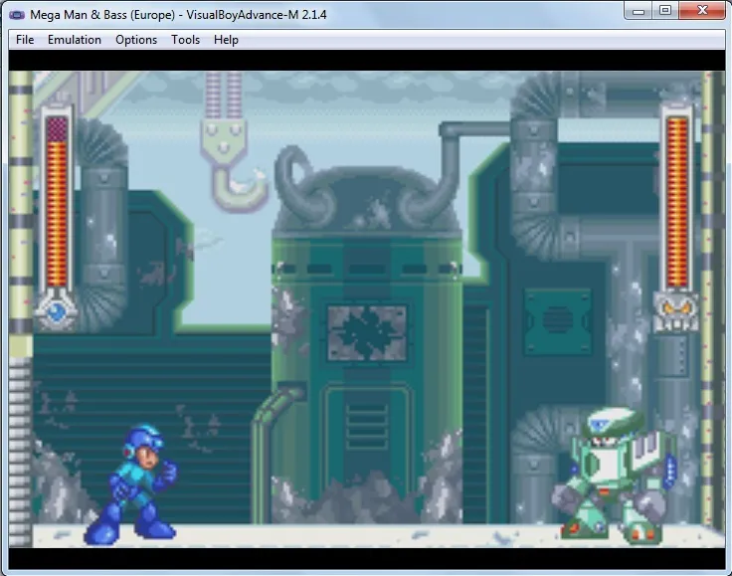Click the blue Mega Man character sprite
The width and height of the screenshot is (732, 576).
pyautogui.click(x=131, y=484)
